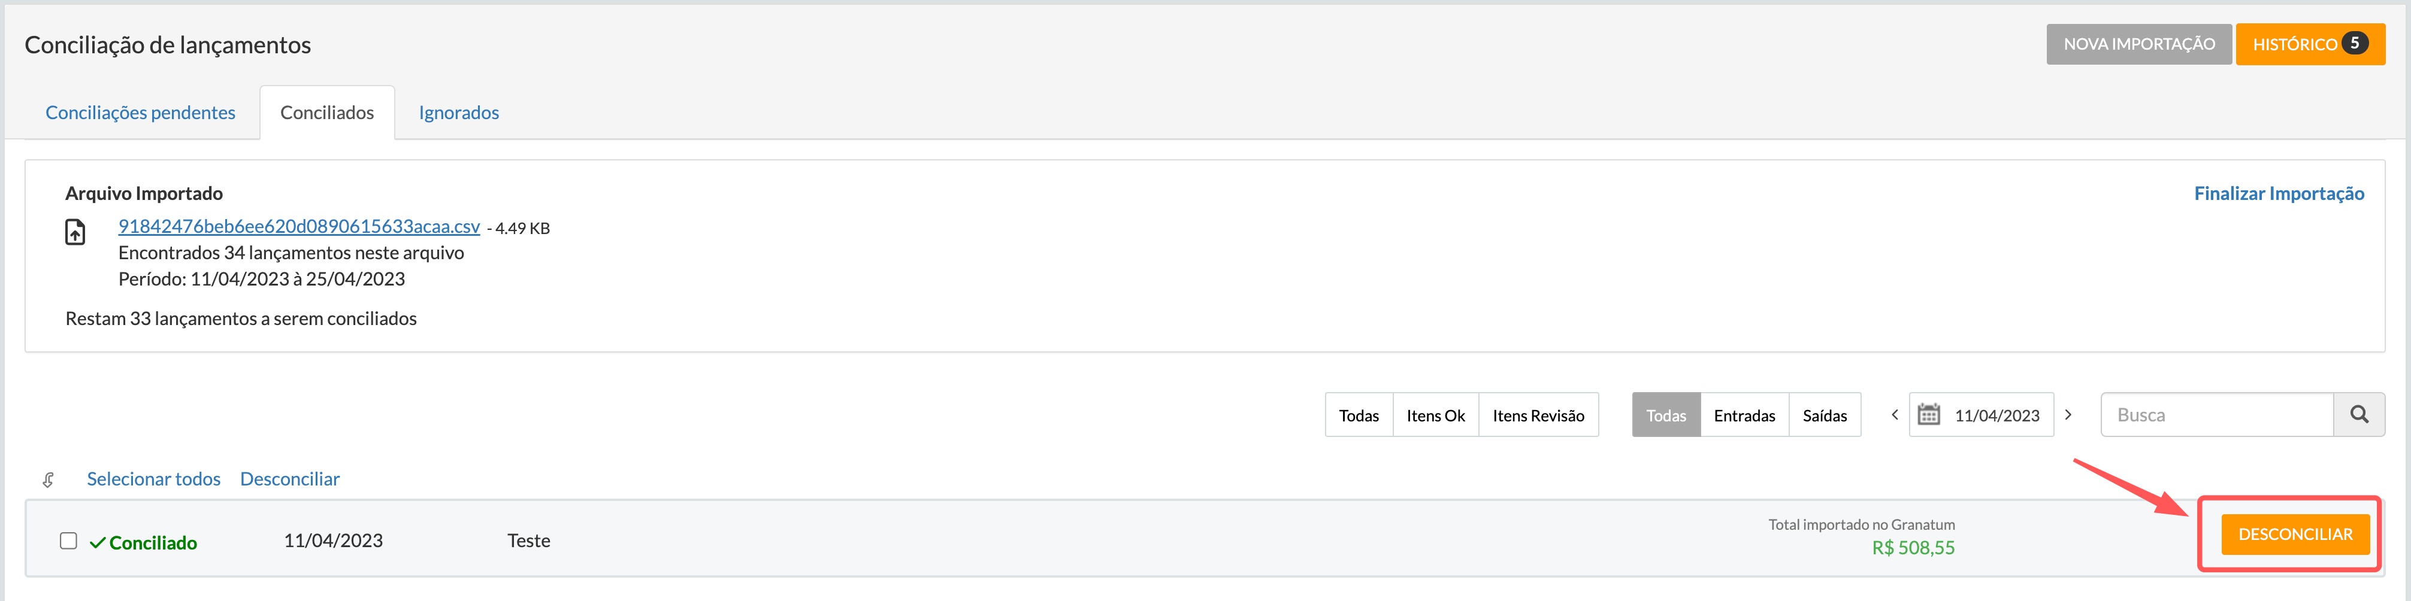Image resolution: width=2411 pixels, height=601 pixels.
Task: Open the Ignorados tab
Action: 459,112
